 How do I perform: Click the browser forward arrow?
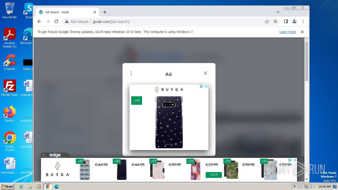pos(48,21)
